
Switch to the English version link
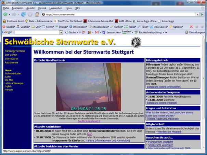click(8, 86)
